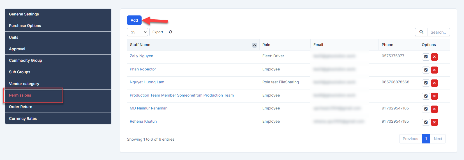This screenshot has width=464, height=160.
Task: Remove the Production Team Member row
Action: click(x=434, y=96)
